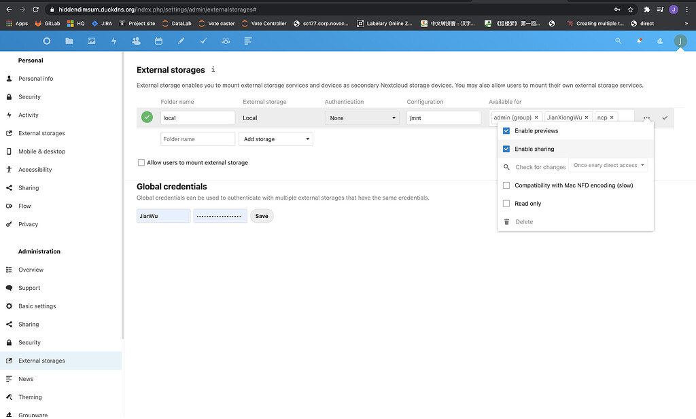Open the search magnifier in the header
The height and width of the screenshot is (419, 696).
coord(618,41)
